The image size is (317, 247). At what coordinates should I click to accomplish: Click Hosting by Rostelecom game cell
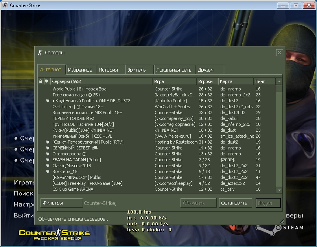pyautogui.click(x=176, y=142)
